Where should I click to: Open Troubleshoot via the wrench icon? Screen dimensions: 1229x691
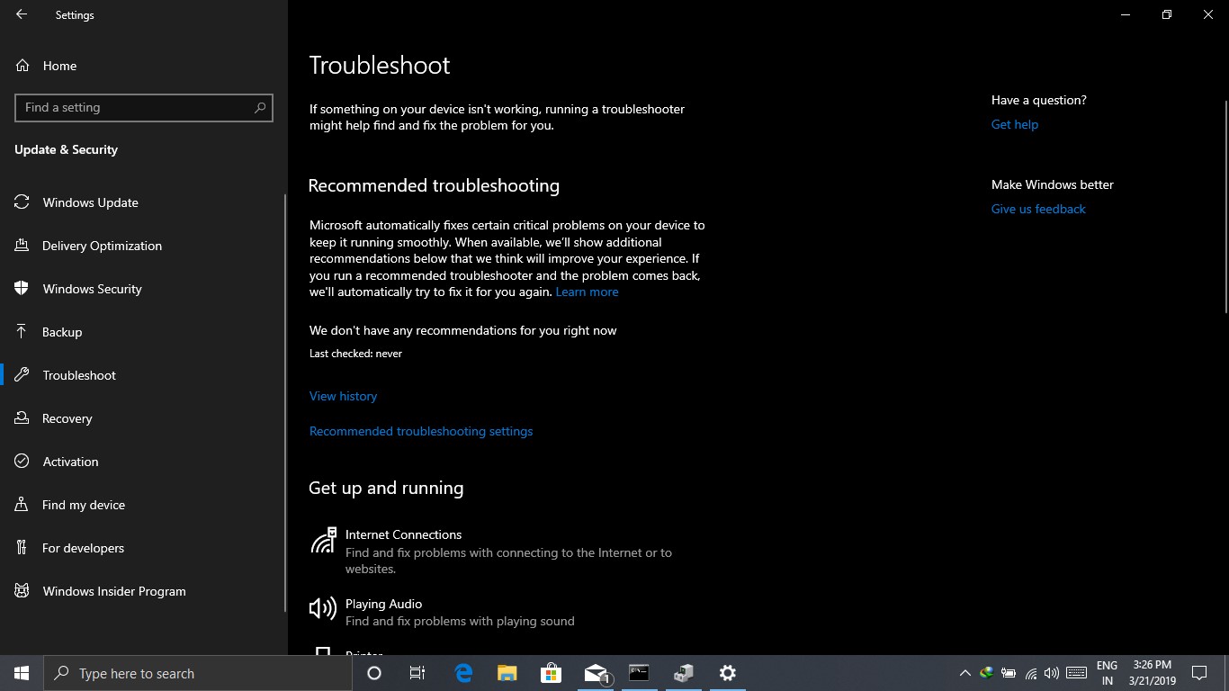pyautogui.click(x=22, y=375)
